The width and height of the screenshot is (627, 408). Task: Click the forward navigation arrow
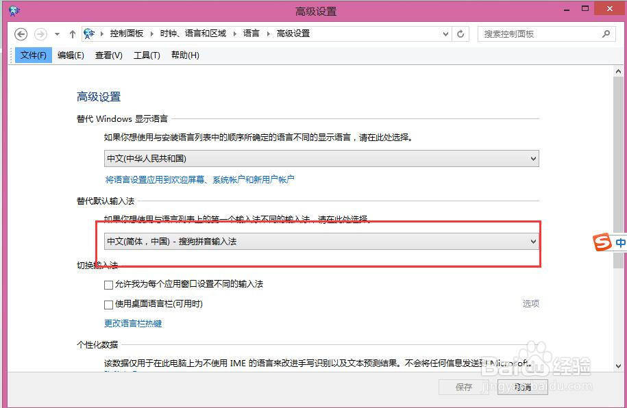pos(40,34)
